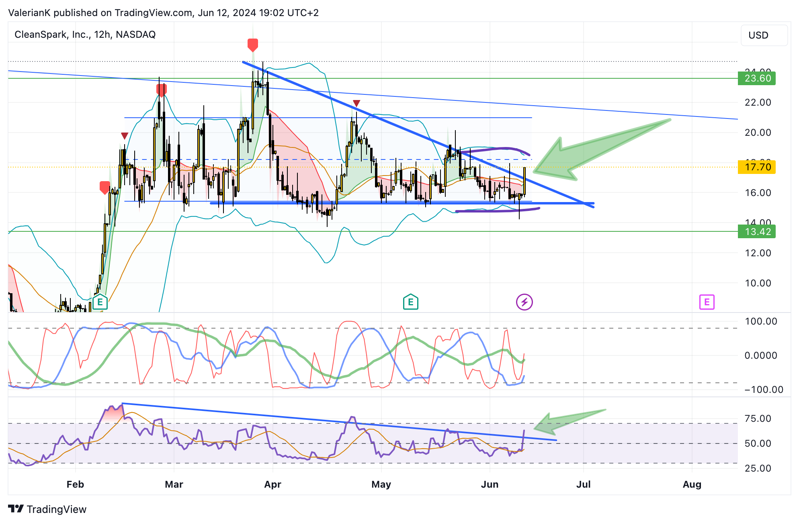
Task: Click the Jun label on the time axis
Action: (490, 484)
